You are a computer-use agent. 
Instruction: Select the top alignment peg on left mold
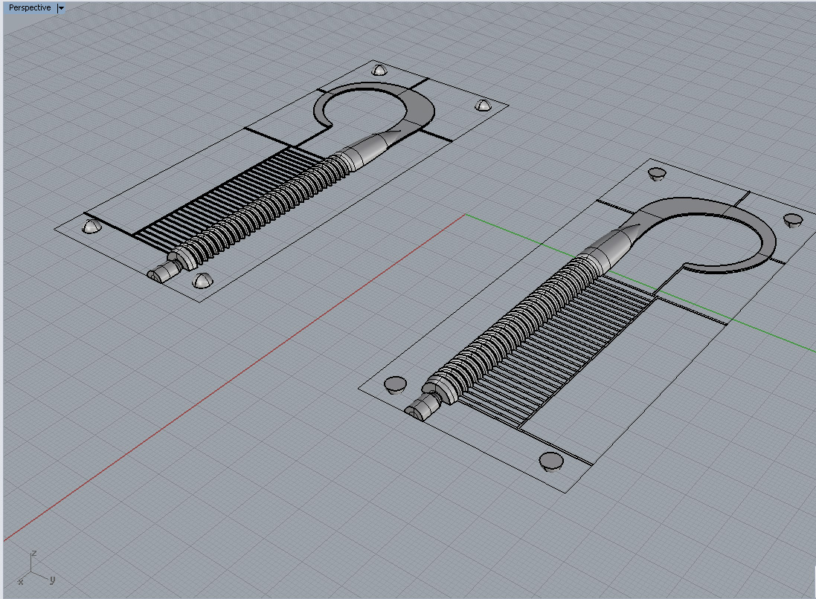[x=379, y=70]
